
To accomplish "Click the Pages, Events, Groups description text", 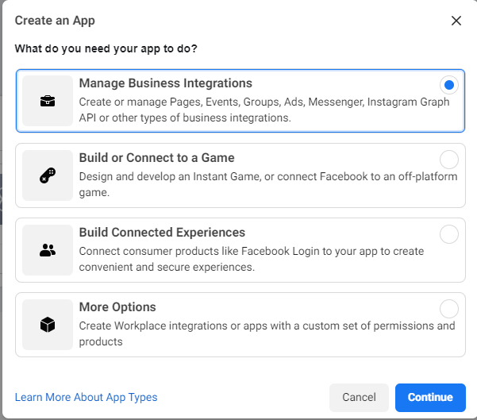I will coord(264,110).
